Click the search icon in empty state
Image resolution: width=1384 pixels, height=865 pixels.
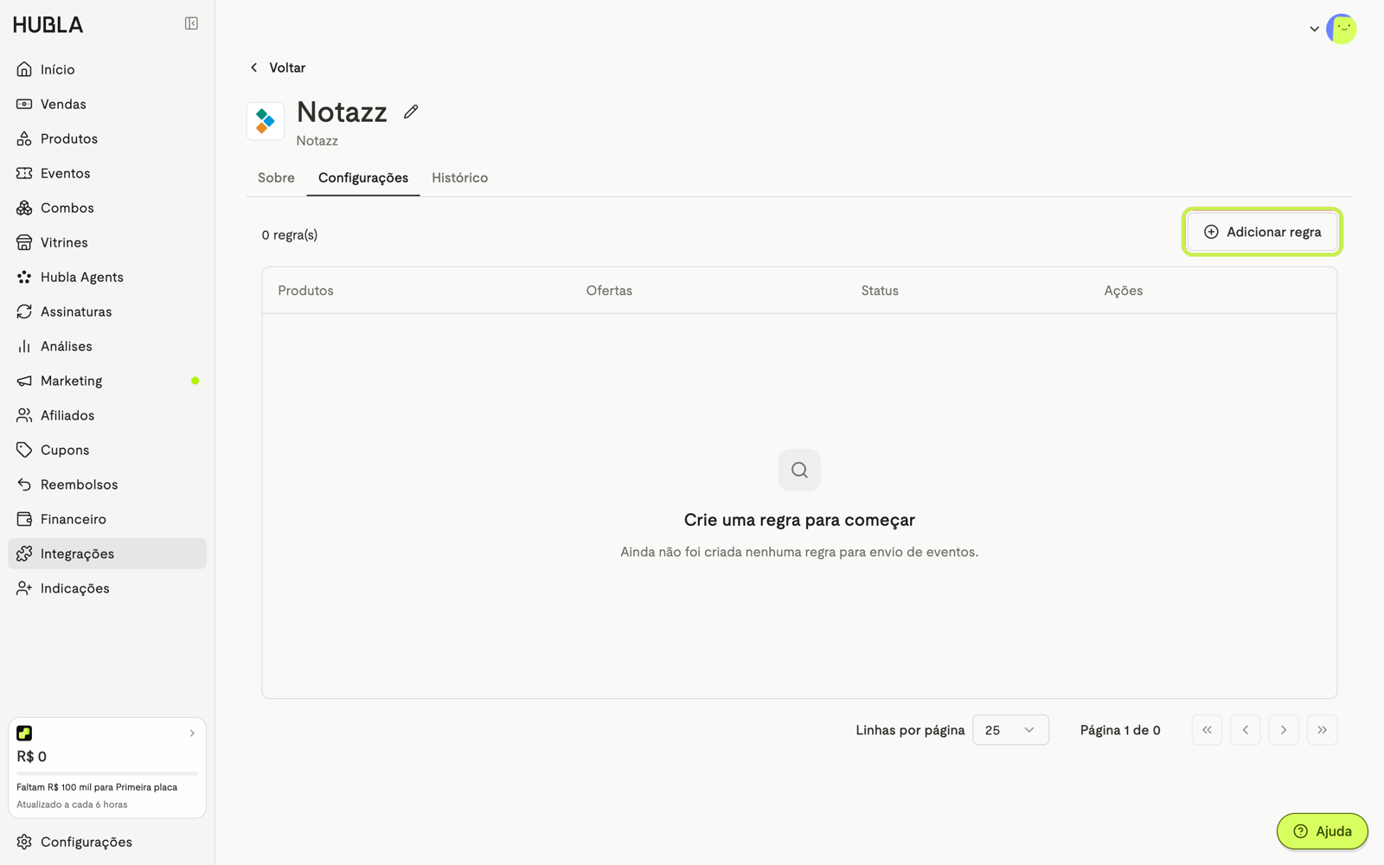pyautogui.click(x=799, y=470)
